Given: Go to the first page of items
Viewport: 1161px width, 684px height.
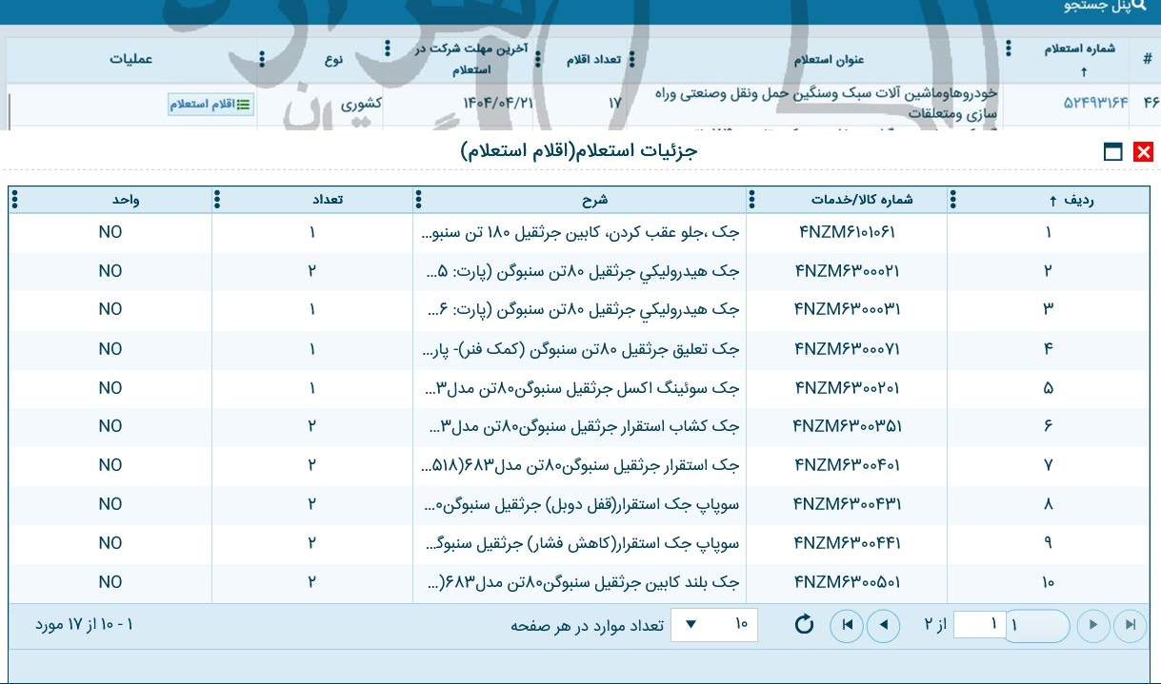Looking at the screenshot, I should pyautogui.click(x=848, y=624).
